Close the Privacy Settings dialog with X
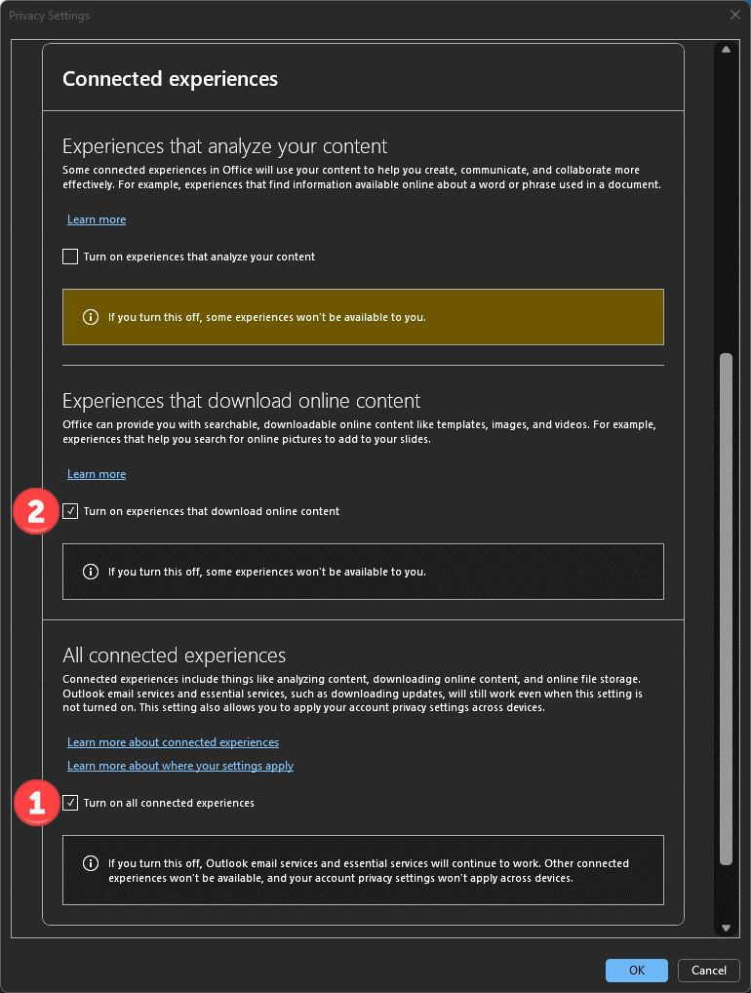Image resolution: width=751 pixels, height=993 pixels. pos(735,15)
